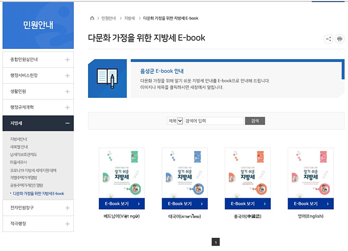
Task: Expand 적극행정 with its plus icon
Action: [67, 224]
